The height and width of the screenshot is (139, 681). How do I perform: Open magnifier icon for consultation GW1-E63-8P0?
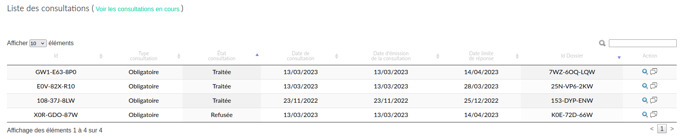pos(645,72)
